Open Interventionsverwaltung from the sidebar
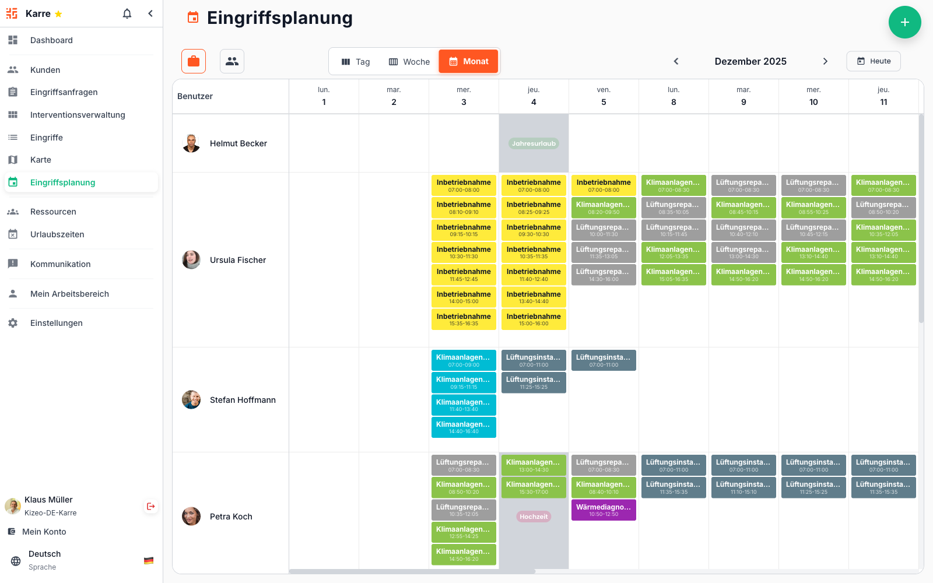Viewport: 933px width, 583px height. click(77, 114)
